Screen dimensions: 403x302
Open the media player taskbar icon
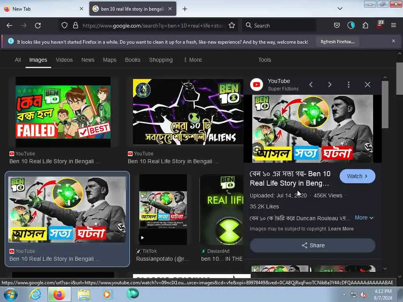coord(107,294)
